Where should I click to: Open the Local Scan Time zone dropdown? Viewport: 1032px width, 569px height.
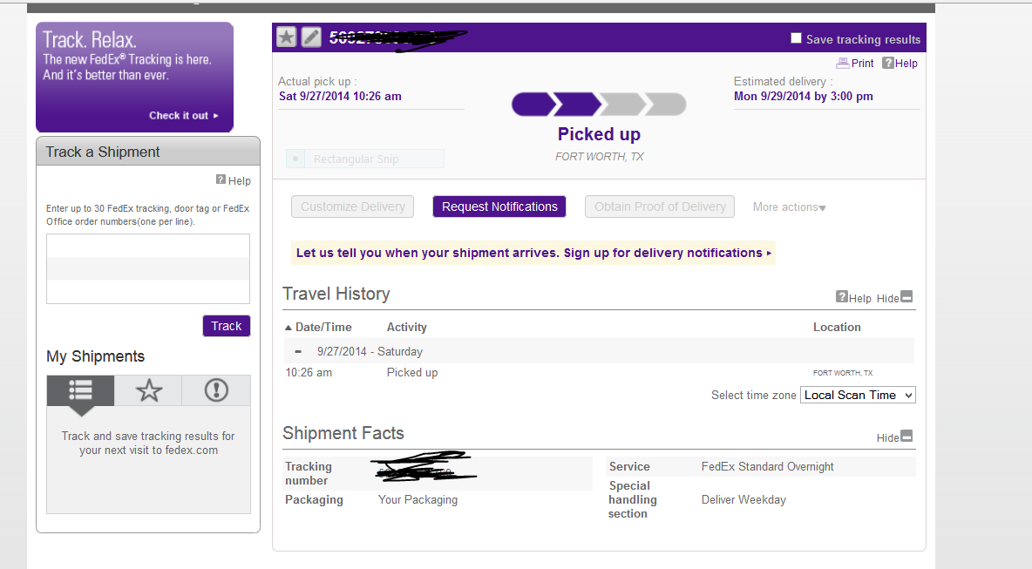coord(858,395)
